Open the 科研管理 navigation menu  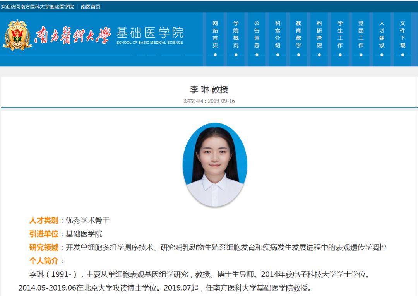[319, 34]
